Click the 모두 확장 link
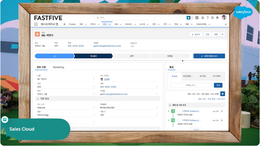This screenshot has width=260, height=146. coord(212,99)
